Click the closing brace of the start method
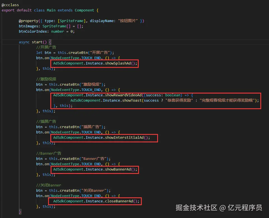269x218 pixels. point(20,212)
